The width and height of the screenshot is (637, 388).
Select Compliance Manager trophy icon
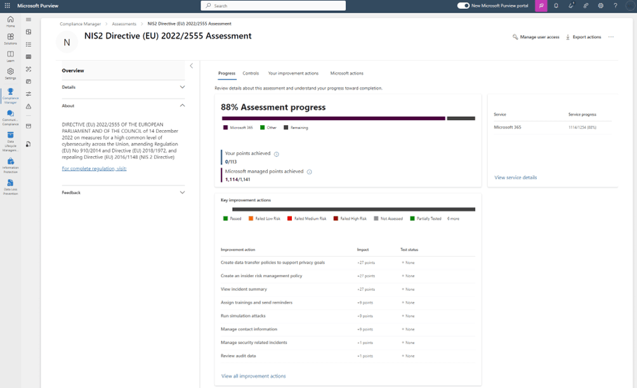coord(11,91)
